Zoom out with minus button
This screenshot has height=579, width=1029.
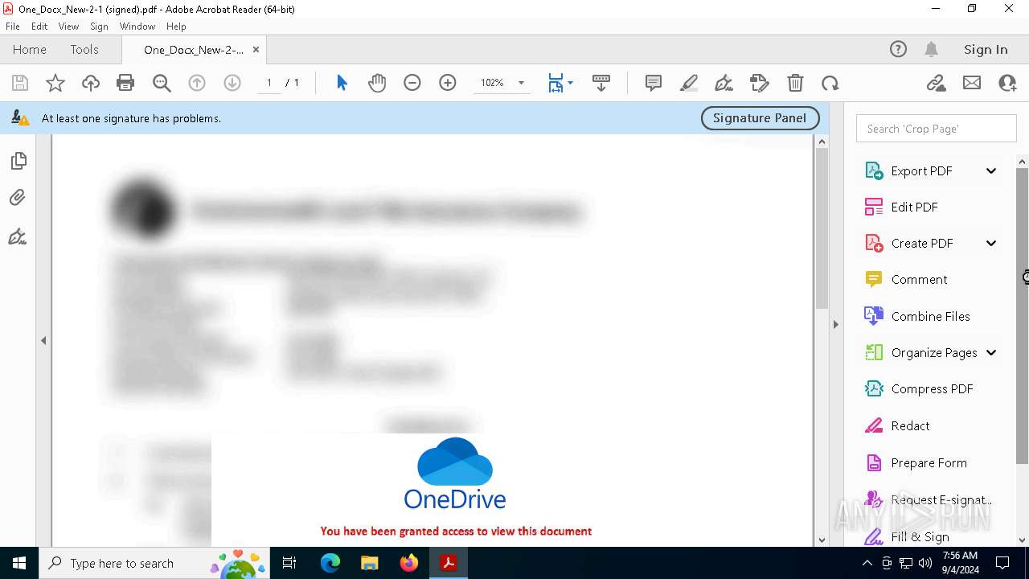(412, 83)
